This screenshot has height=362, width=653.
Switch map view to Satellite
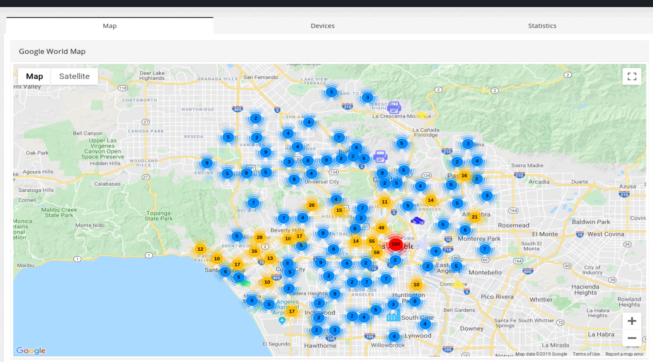74,76
